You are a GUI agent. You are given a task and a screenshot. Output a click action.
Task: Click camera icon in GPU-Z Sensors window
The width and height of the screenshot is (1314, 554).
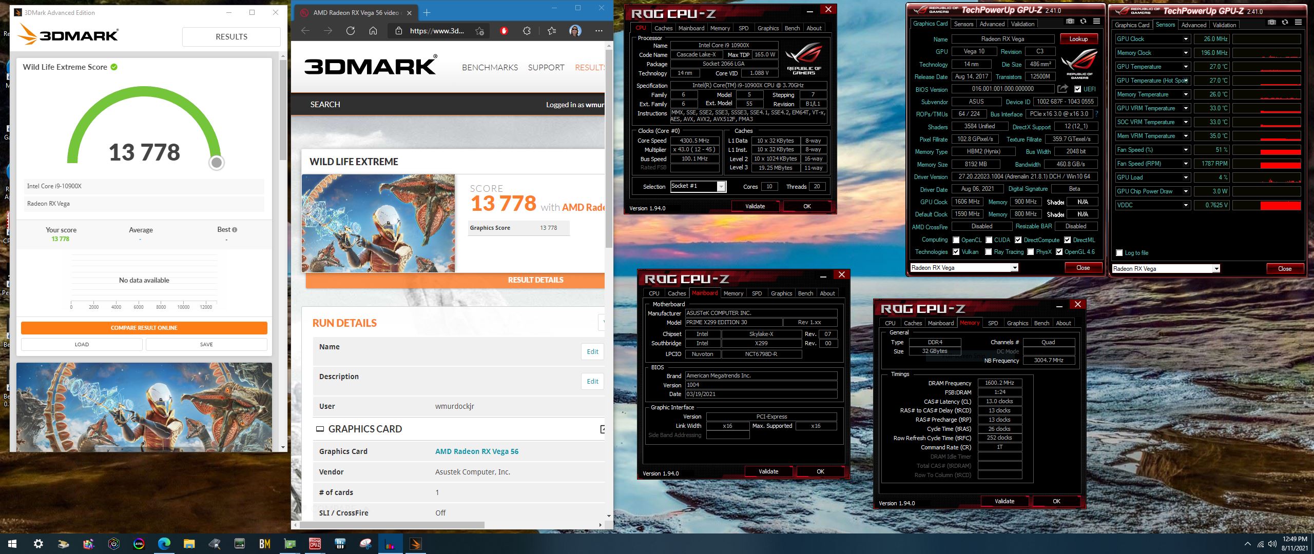pyautogui.click(x=1271, y=22)
